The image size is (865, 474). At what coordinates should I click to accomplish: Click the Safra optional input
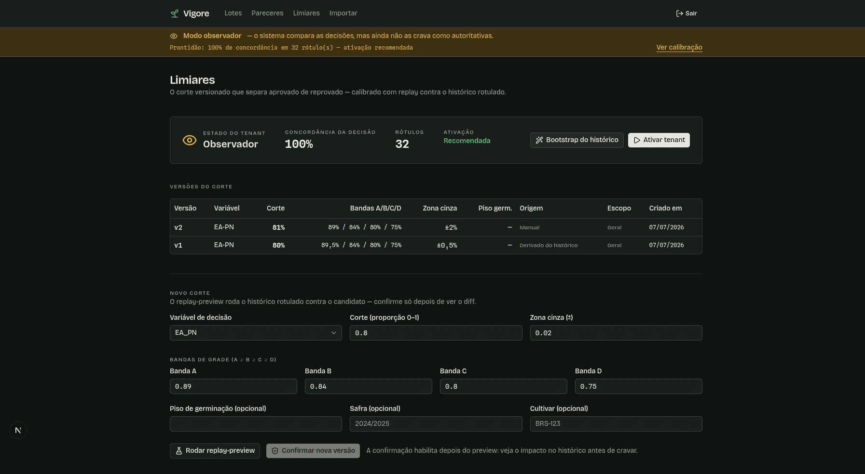point(436,424)
